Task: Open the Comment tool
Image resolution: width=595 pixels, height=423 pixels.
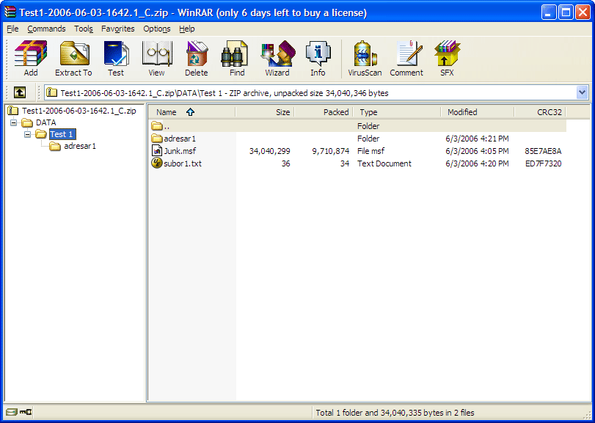Action: [x=406, y=59]
